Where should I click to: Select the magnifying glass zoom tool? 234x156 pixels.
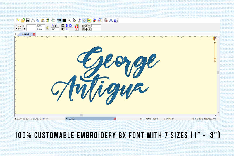69,20
